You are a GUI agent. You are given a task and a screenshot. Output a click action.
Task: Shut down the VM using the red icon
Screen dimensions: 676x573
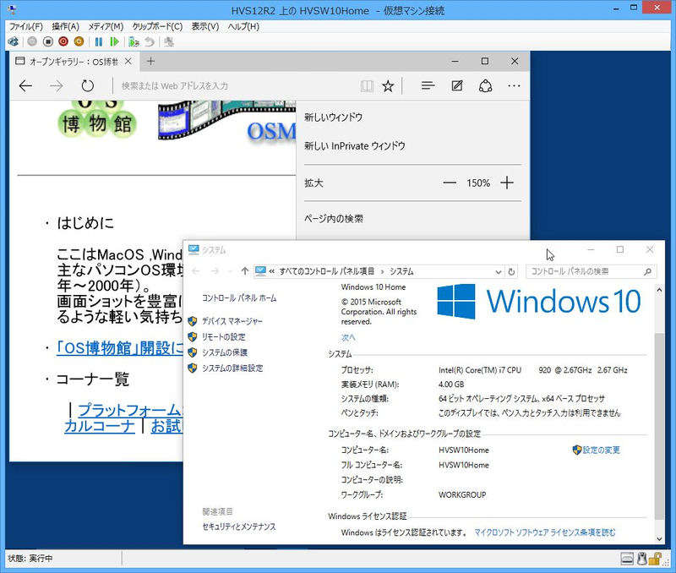(x=63, y=41)
